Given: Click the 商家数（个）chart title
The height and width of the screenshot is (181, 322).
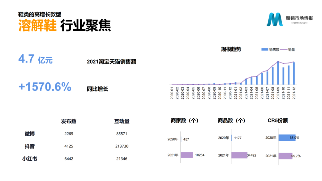Looking at the screenshot, I should [185, 120].
